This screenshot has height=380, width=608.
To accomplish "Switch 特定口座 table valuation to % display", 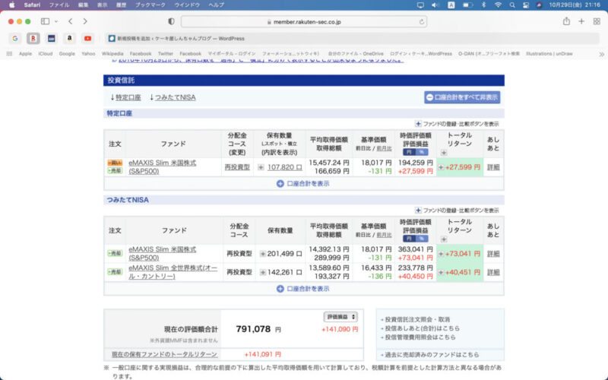I will (x=422, y=152).
